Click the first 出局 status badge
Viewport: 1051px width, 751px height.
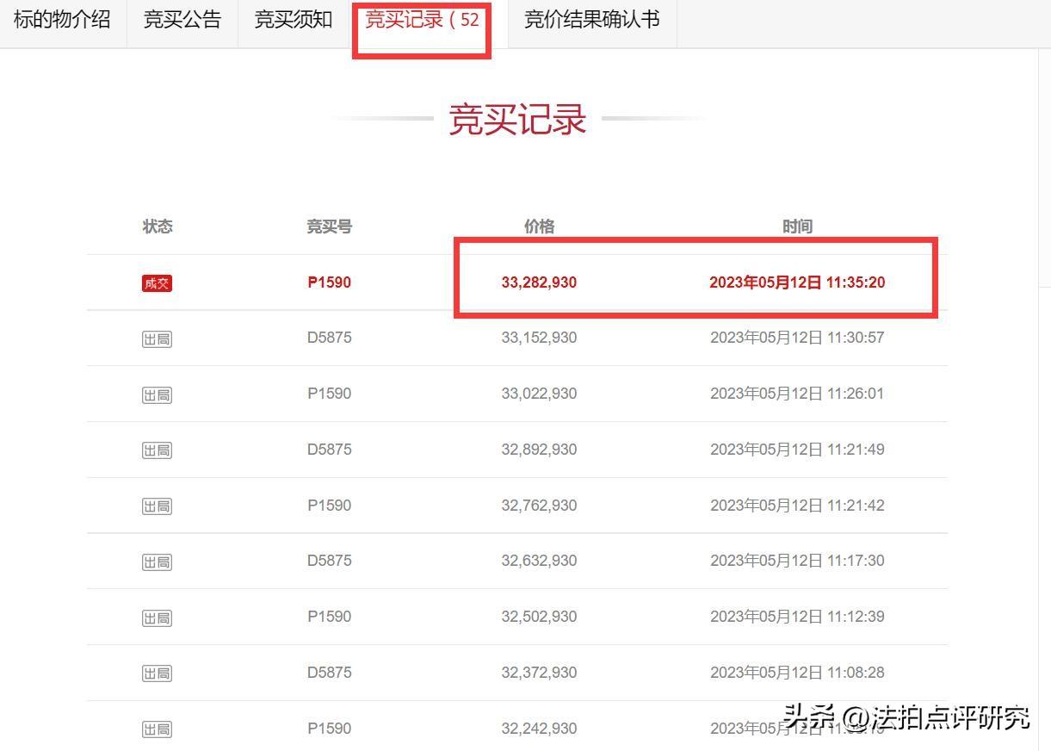(x=157, y=338)
